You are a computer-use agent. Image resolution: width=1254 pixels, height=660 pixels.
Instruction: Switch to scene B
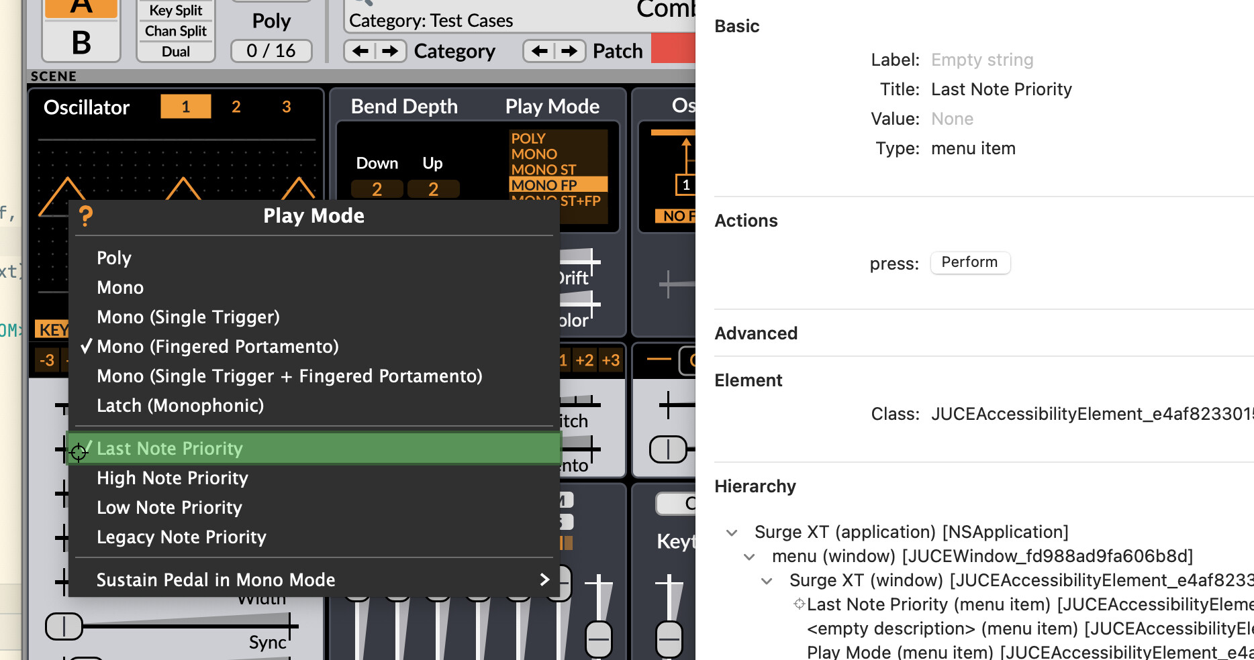tap(81, 42)
